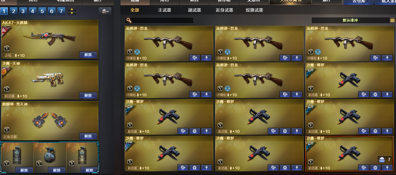Image resolution: width=396 pixels, height=175 pixels.
Task: Click the yellow down arrow beside backpack numbers
Action: (72, 13)
